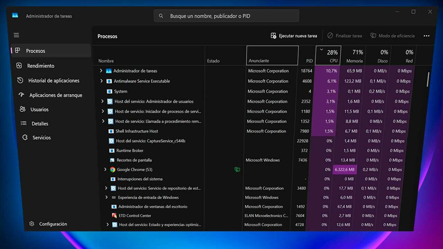Click ELAN Microelectronics publisher cell

pos(266,215)
